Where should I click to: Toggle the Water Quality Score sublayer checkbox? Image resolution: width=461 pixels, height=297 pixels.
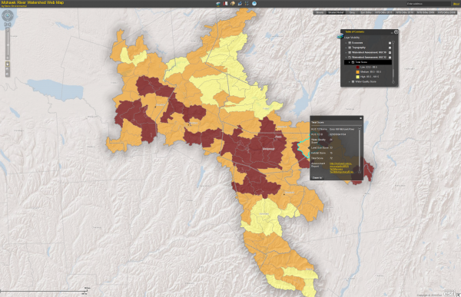(x=353, y=81)
